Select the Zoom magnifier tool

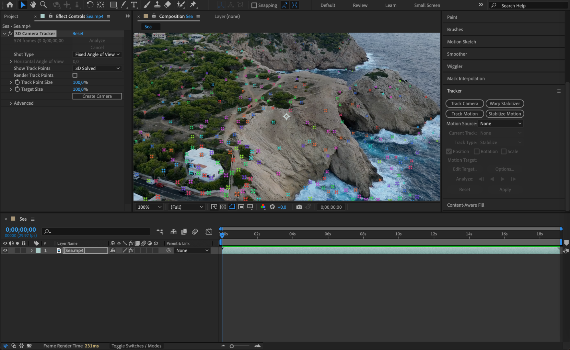43,5
